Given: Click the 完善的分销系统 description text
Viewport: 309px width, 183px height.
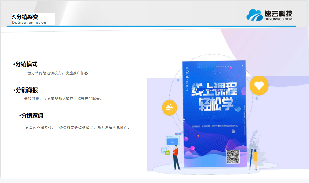Looking at the screenshot, I should click(x=77, y=128).
